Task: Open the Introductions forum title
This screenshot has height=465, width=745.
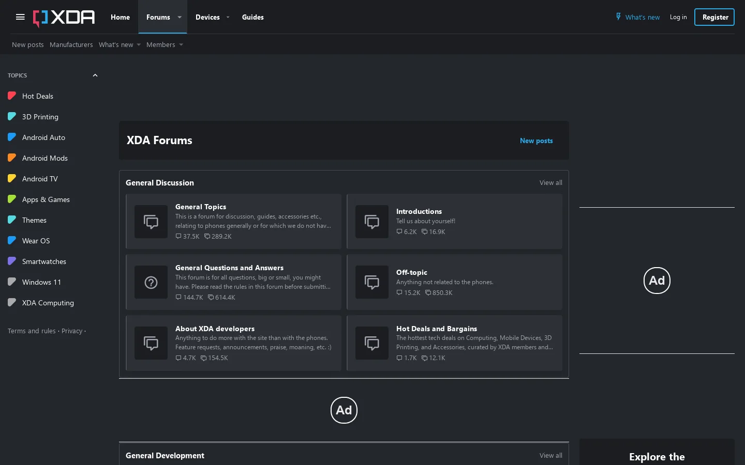Action: click(419, 211)
